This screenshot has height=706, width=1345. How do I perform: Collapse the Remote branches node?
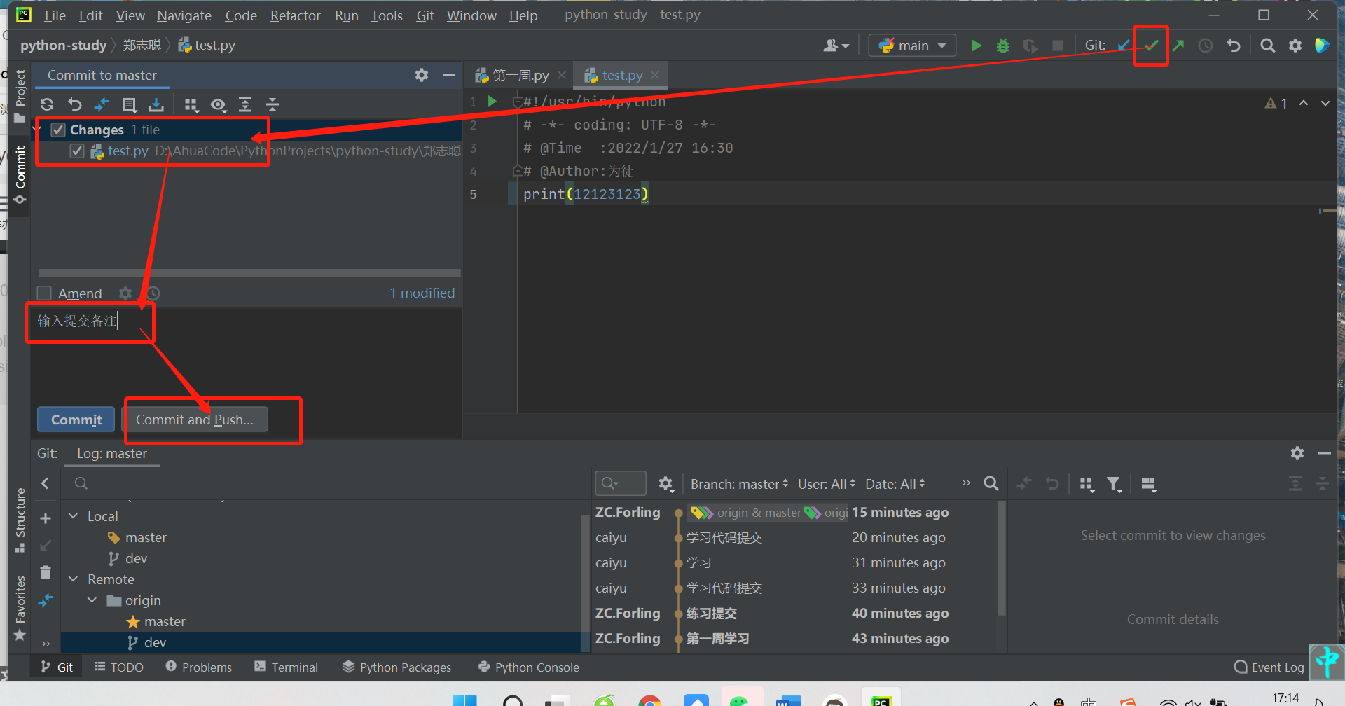(x=74, y=579)
